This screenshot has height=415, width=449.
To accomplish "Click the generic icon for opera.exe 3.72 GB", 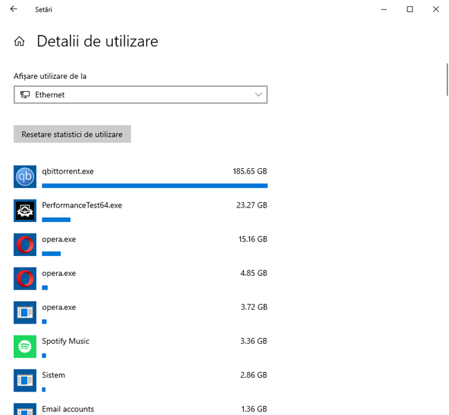I will 25,313.
